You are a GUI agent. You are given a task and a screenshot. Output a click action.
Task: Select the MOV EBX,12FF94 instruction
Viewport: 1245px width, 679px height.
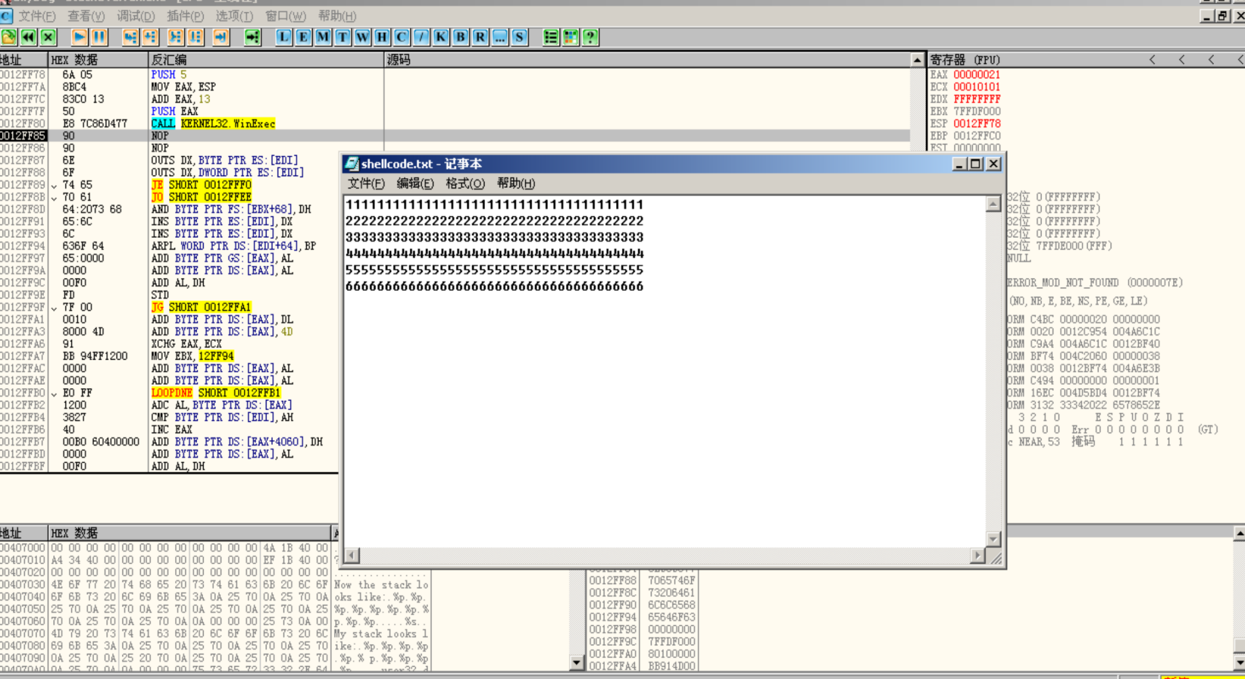(x=193, y=356)
